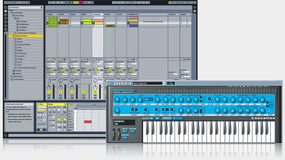Adjust track 1 Sends knob
The height and width of the screenshot is (160, 285).
[49, 80]
